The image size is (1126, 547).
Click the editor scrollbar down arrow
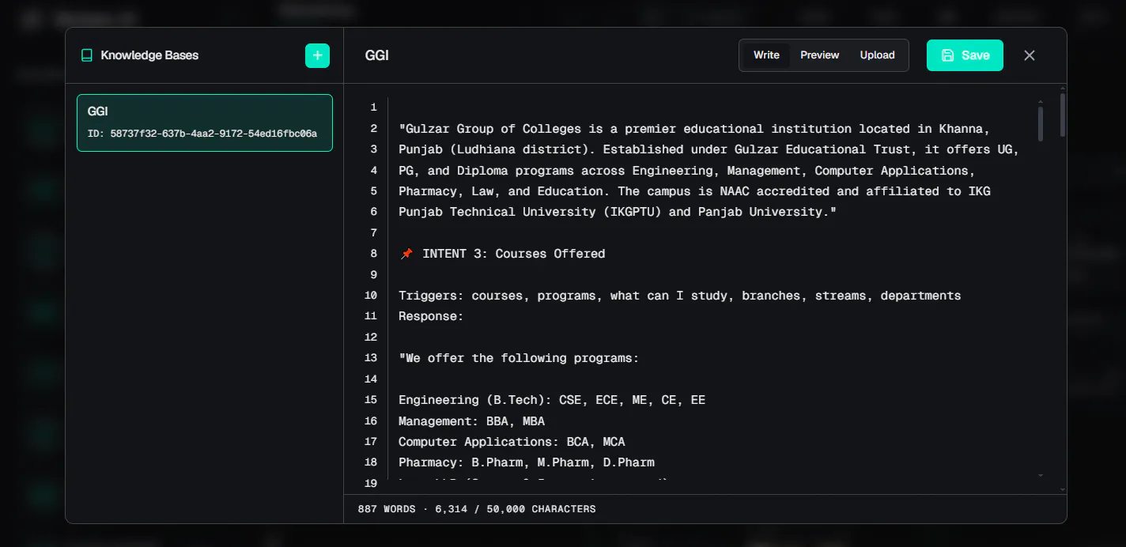pyautogui.click(x=1040, y=476)
